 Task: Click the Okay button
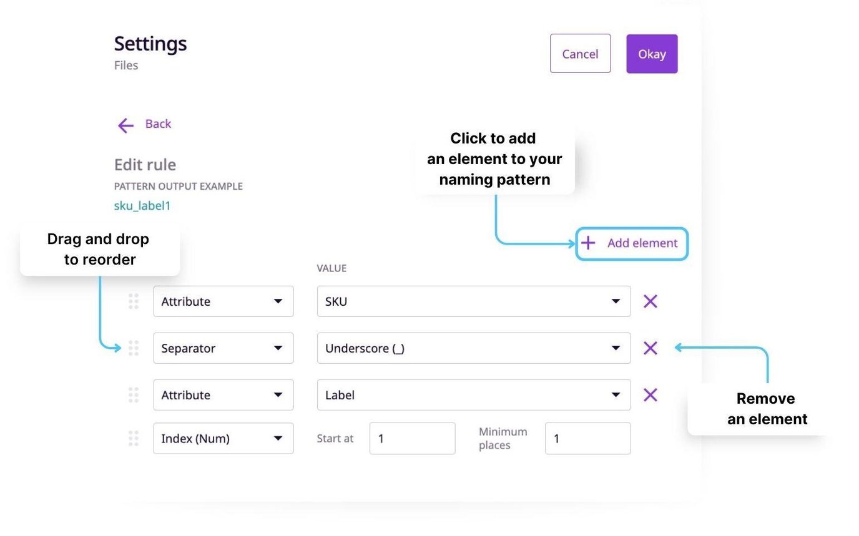coord(652,54)
